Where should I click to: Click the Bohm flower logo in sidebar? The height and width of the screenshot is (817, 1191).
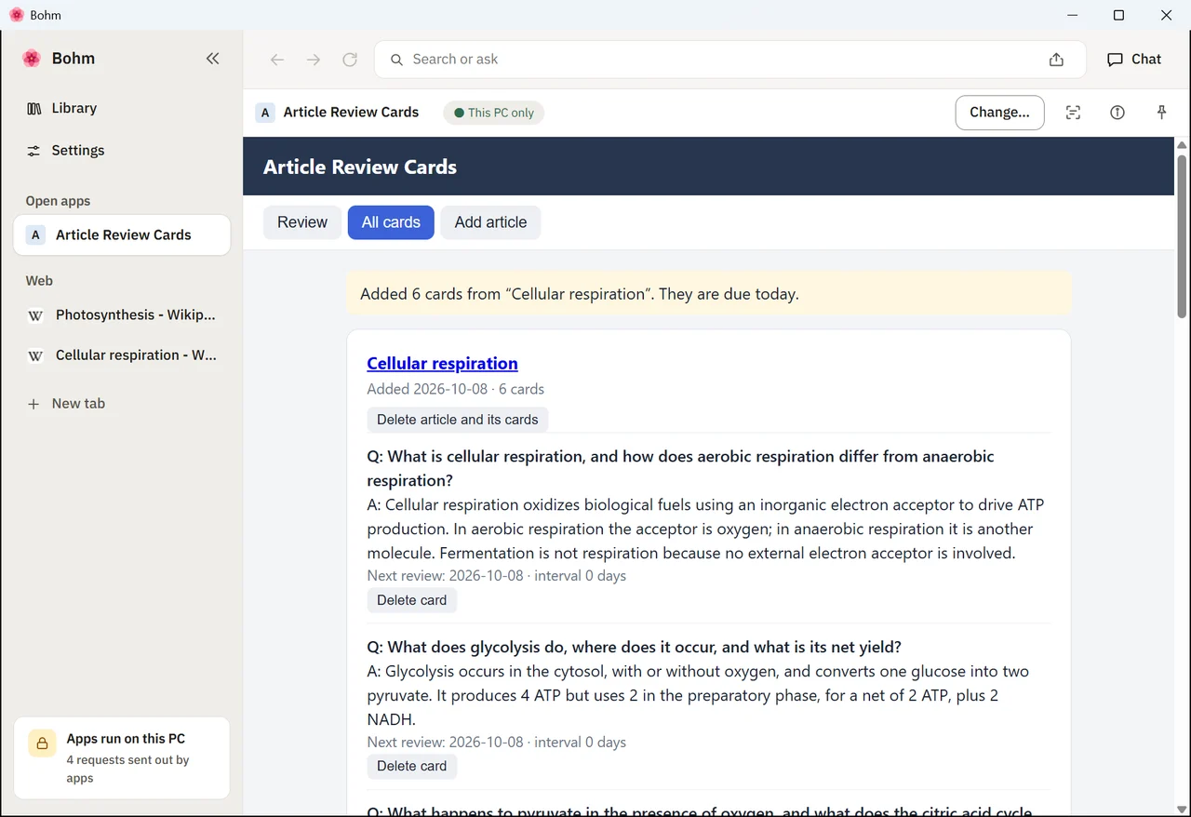32,59
